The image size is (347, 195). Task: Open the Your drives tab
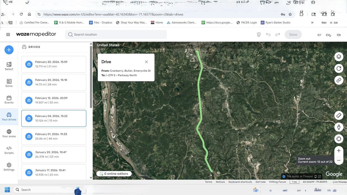click(x=9, y=116)
